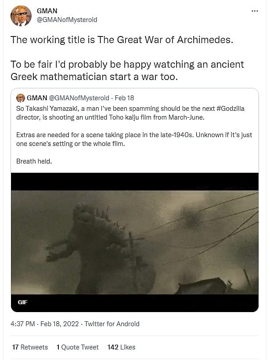The width and height of the screenshot is (270, 360).
Task: Open the @GMANofMysteroid handle link
Action: (67, 20)
